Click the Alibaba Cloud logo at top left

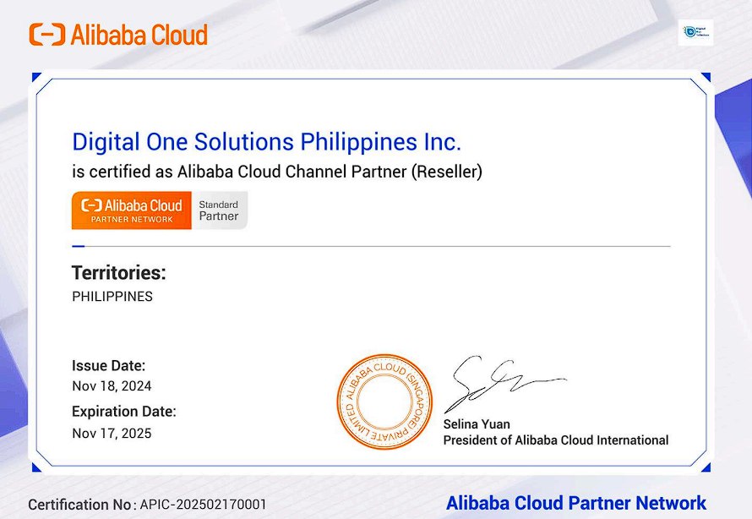(x=118, y=35)
